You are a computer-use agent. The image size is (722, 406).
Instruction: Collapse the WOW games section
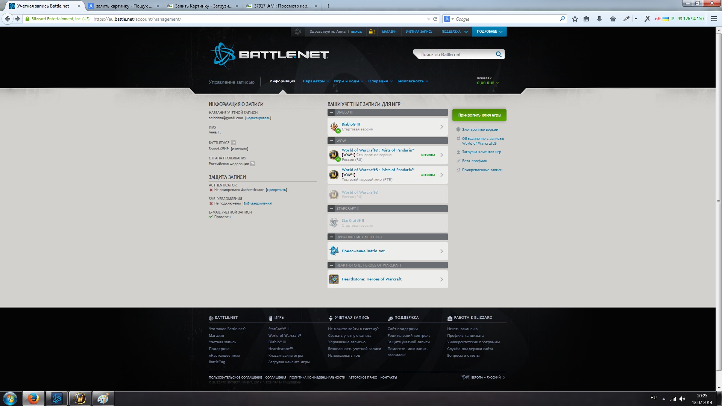pyautogui.click(x=331, y=141)
